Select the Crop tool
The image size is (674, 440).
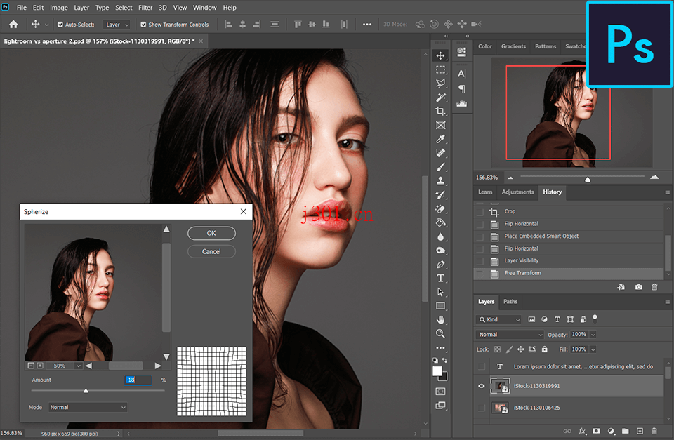pos(440,110)
